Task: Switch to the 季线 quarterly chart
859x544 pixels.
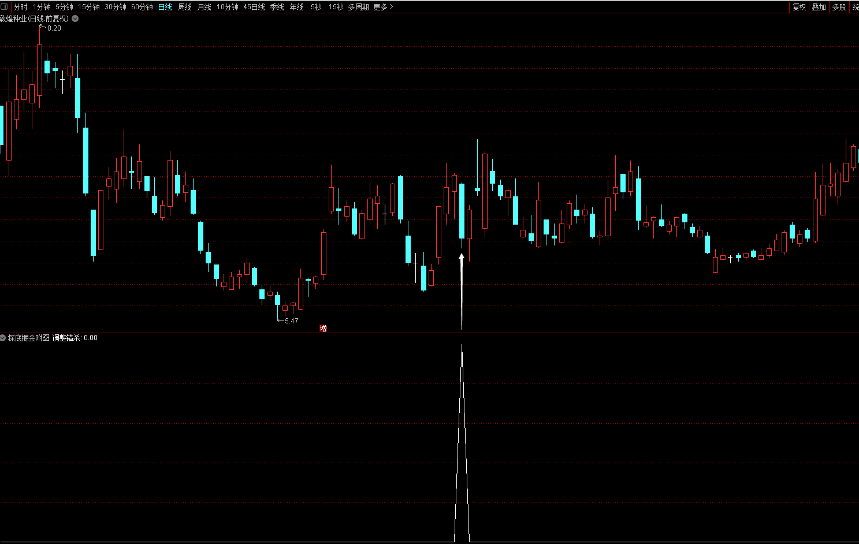Action: (277, 7)
